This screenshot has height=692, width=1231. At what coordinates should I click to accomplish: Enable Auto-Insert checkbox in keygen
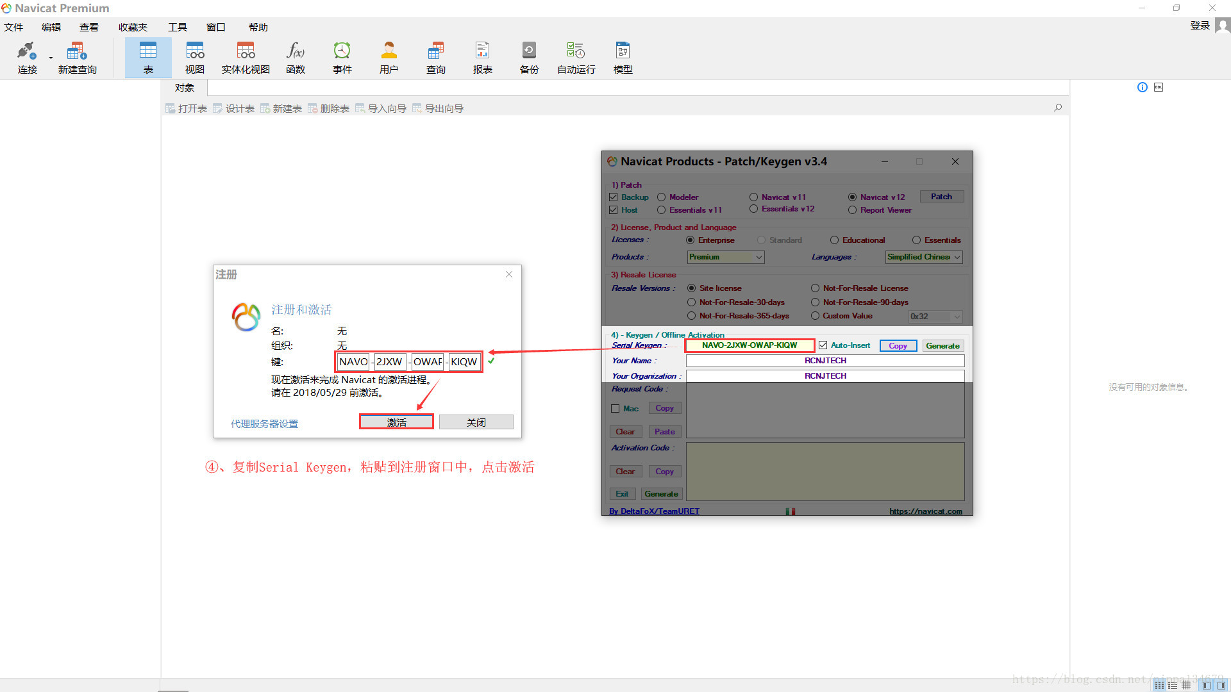[823, 345]
